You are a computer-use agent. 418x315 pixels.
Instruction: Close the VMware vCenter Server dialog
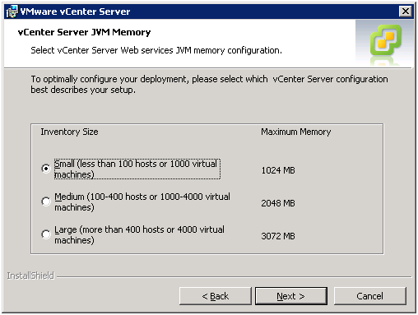tap(406, 12)
